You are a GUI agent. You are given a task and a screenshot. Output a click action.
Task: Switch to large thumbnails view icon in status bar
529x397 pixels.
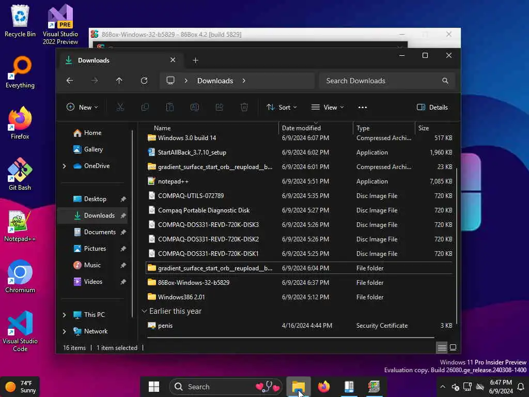pyautogui.click(x=454, y=347)
